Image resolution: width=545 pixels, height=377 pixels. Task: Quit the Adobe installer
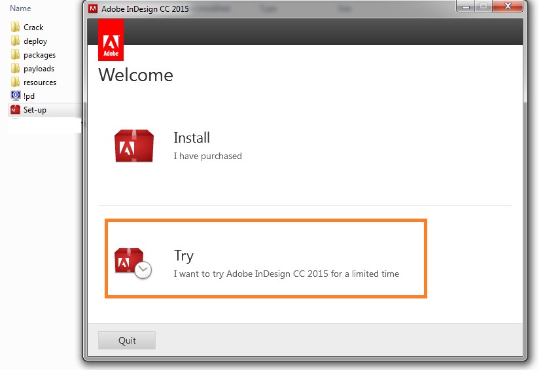[127, 340]
